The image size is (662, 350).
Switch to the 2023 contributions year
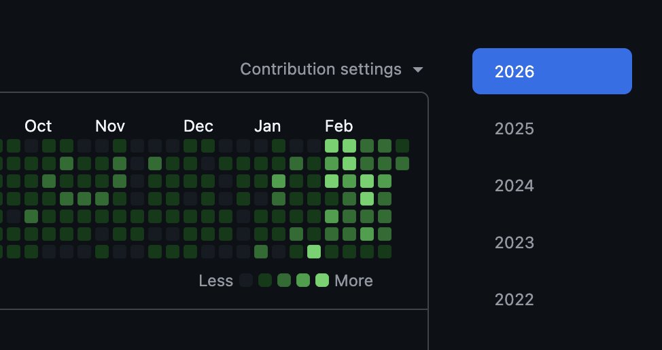tap(515, 243)
